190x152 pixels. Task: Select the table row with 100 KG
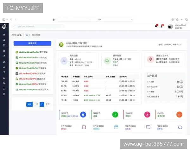click(100, 81)
